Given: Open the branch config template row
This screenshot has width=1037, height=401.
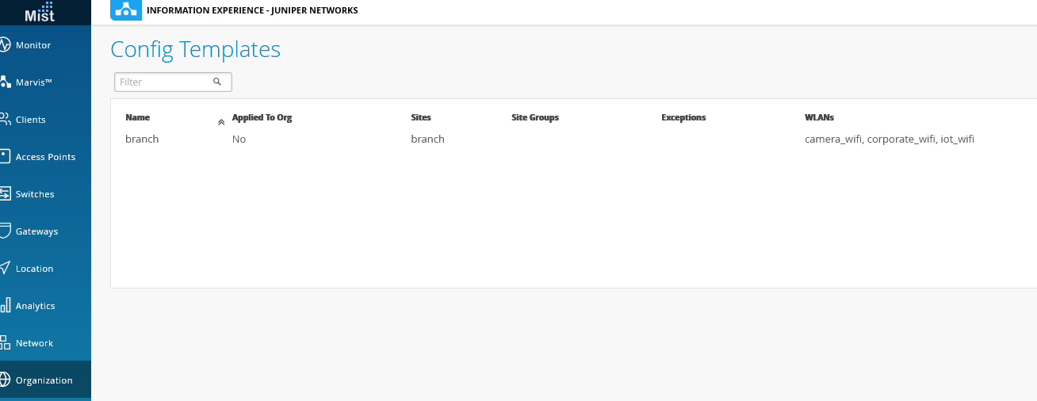Looking at the screenshot, I should click(x=143, y=139).
